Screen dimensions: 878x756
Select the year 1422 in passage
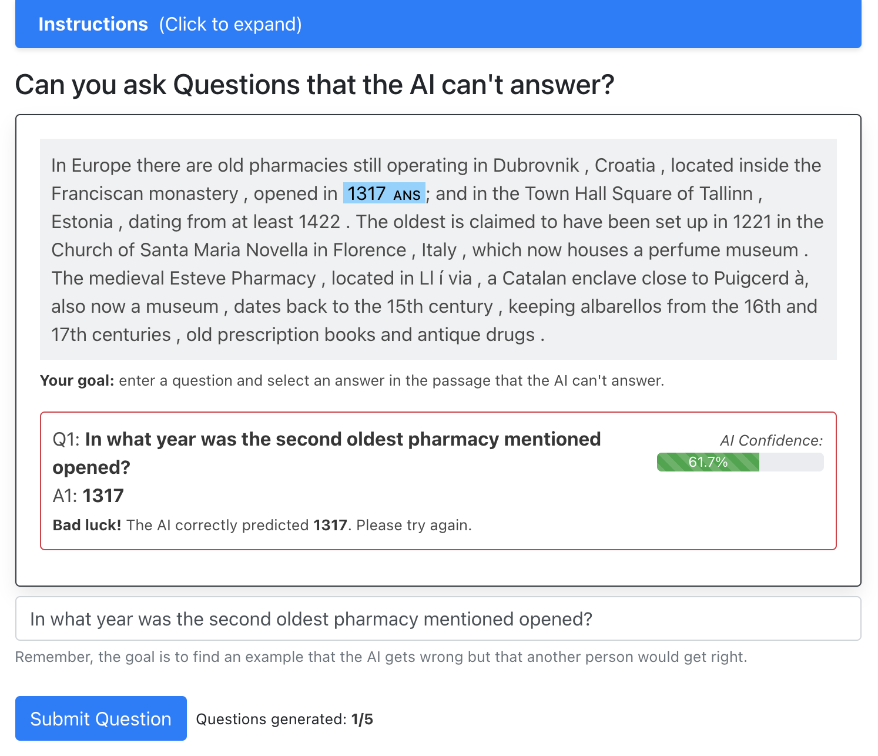pyautogui.click(x=319, y=222)
